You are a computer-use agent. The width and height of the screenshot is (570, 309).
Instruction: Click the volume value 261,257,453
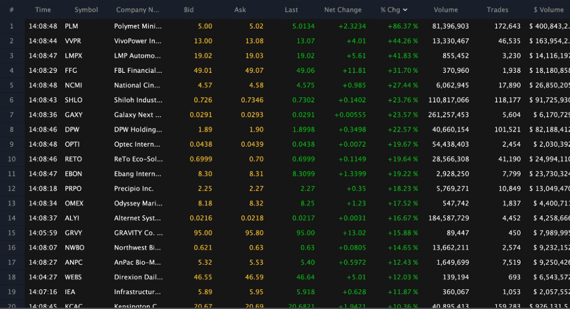tap(449, 115)
